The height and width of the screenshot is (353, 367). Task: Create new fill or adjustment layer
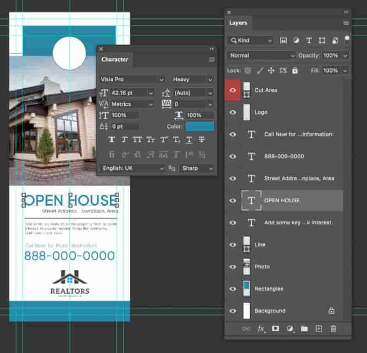[x=290, y=329]
